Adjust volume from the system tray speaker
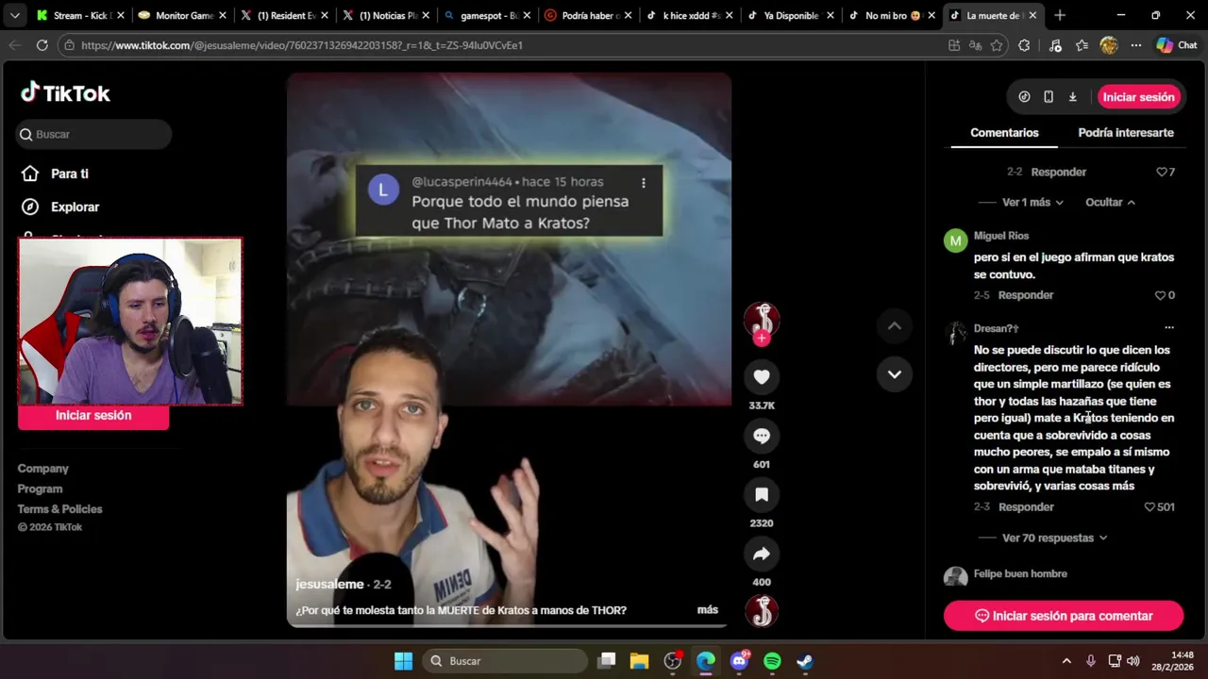Image resolution: width=1208 pixels, height=679 pixels. pos(1132,661)
